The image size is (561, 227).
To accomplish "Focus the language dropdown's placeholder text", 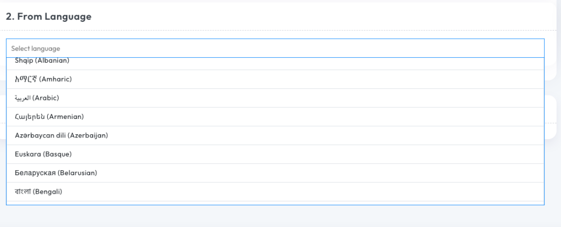I will tap(36, 49).
